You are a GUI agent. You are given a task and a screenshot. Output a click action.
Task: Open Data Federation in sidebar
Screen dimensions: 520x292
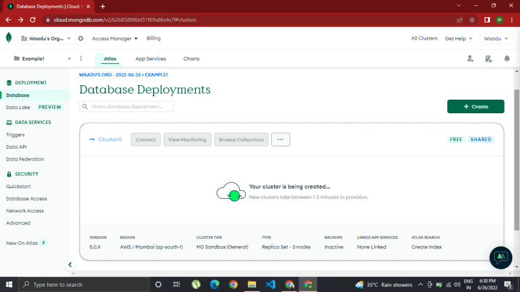(25, 159)
